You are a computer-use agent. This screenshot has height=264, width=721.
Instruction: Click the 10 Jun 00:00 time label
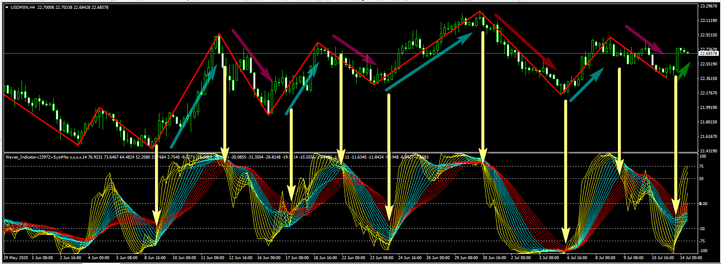point(184,258)
